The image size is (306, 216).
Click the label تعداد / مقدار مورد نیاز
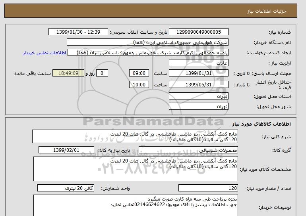(269, 188)
